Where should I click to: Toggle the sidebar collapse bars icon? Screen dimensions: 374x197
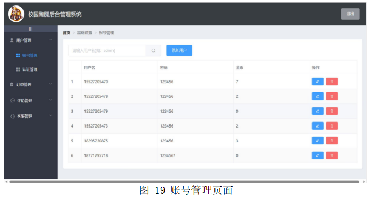pyautogui.click(x=31, y=29)
